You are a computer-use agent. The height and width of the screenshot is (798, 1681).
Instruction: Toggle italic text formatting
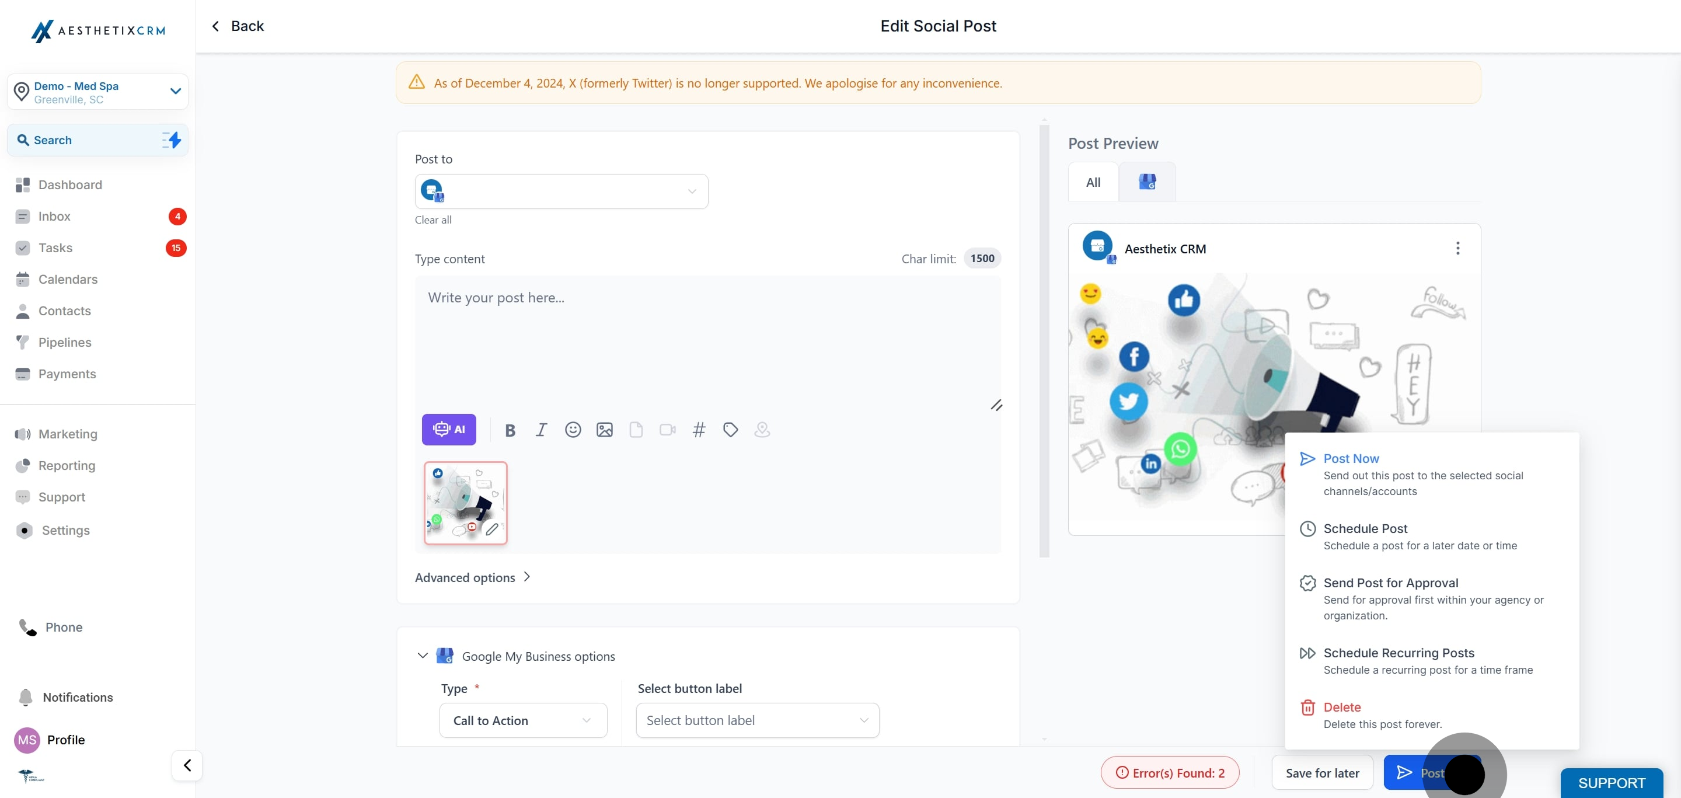pos(541,430)
